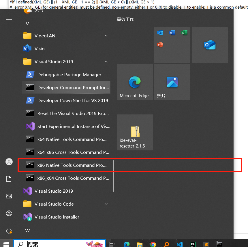The width and height of the screenshot is (248, 247).
Task: Open Google Chrome from the taskbar
Action: click(x=153, y=244)
